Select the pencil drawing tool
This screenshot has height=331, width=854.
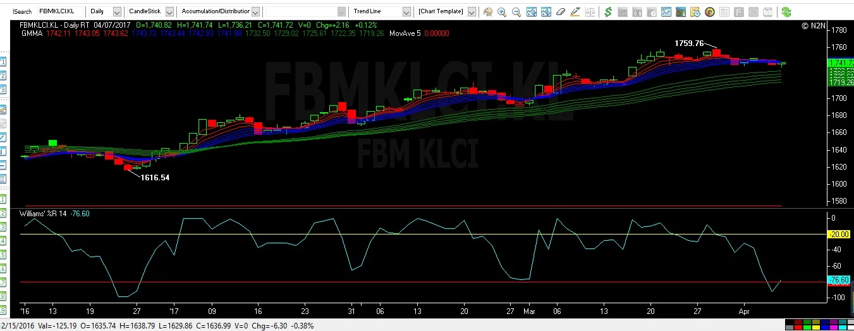[x=575, y=12]
